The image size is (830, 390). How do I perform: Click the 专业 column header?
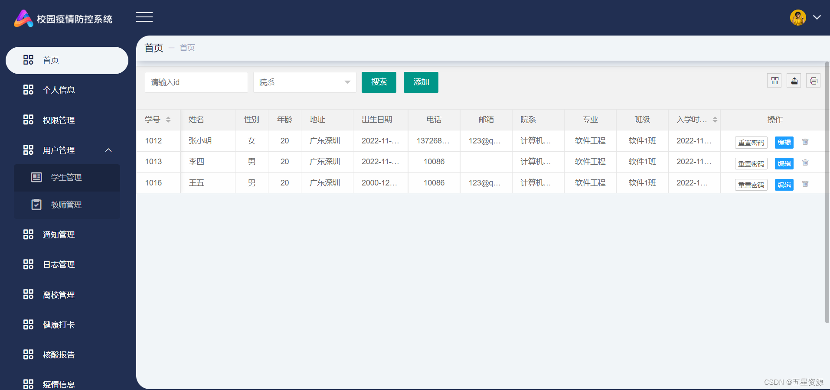pos(590,120)
